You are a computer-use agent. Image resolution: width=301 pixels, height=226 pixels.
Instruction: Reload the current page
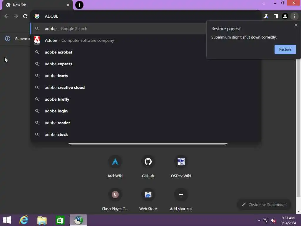click(x=25, y=16)
